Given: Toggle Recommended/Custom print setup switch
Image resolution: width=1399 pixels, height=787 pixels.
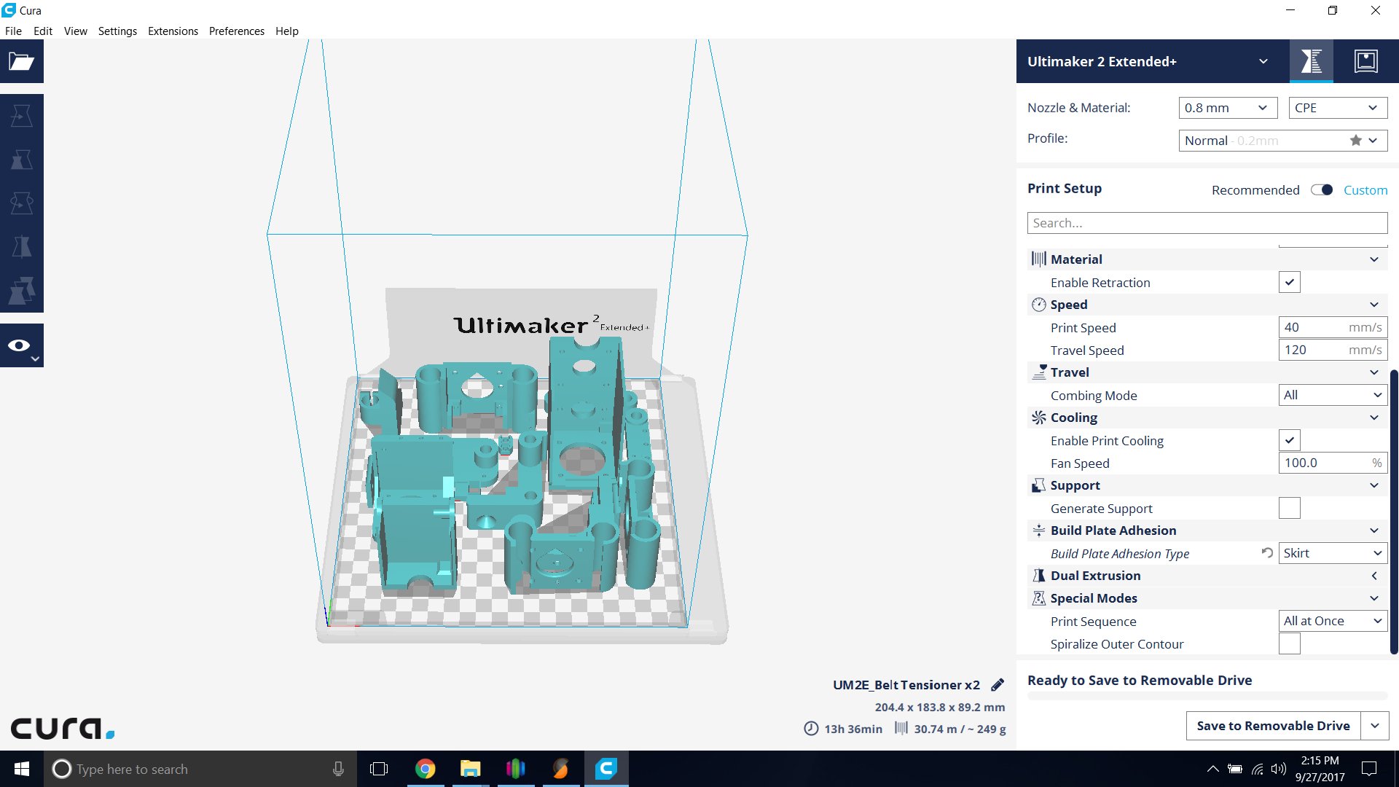Looking at the screenshot, I should click(1321, 190).
